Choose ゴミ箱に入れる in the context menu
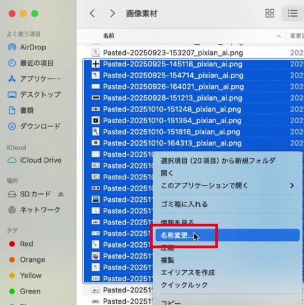This screenshot has width=304, height=305. click(x=184, y=204)
